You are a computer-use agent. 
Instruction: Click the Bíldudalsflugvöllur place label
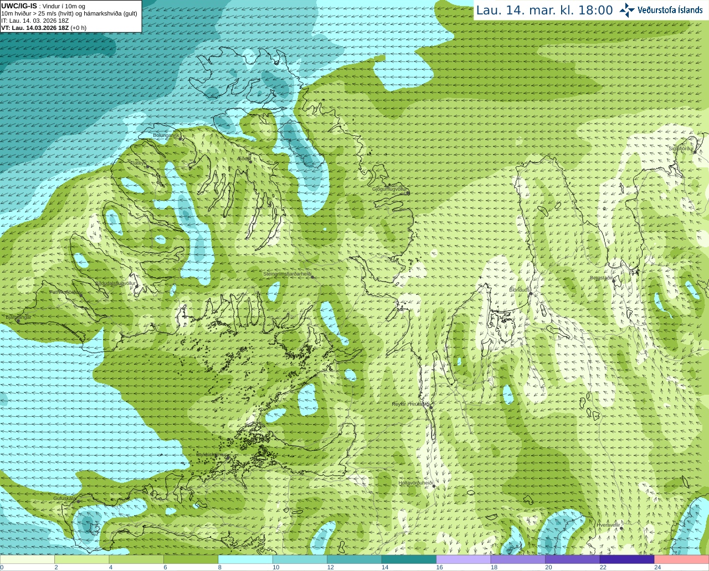coord(115,283)
